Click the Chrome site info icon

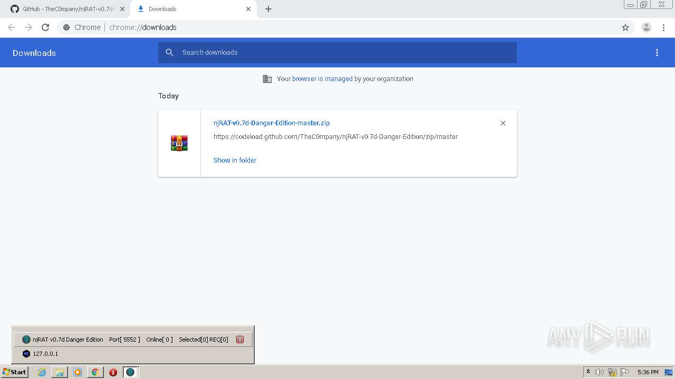66,27
